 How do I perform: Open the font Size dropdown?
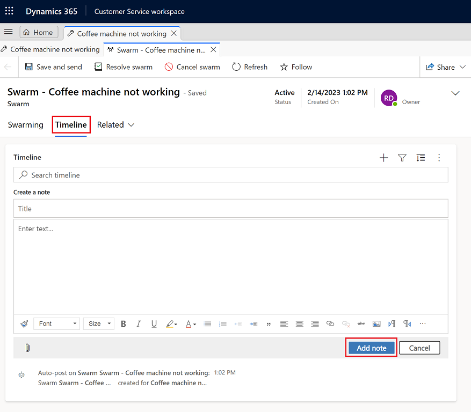coord(98,323)
